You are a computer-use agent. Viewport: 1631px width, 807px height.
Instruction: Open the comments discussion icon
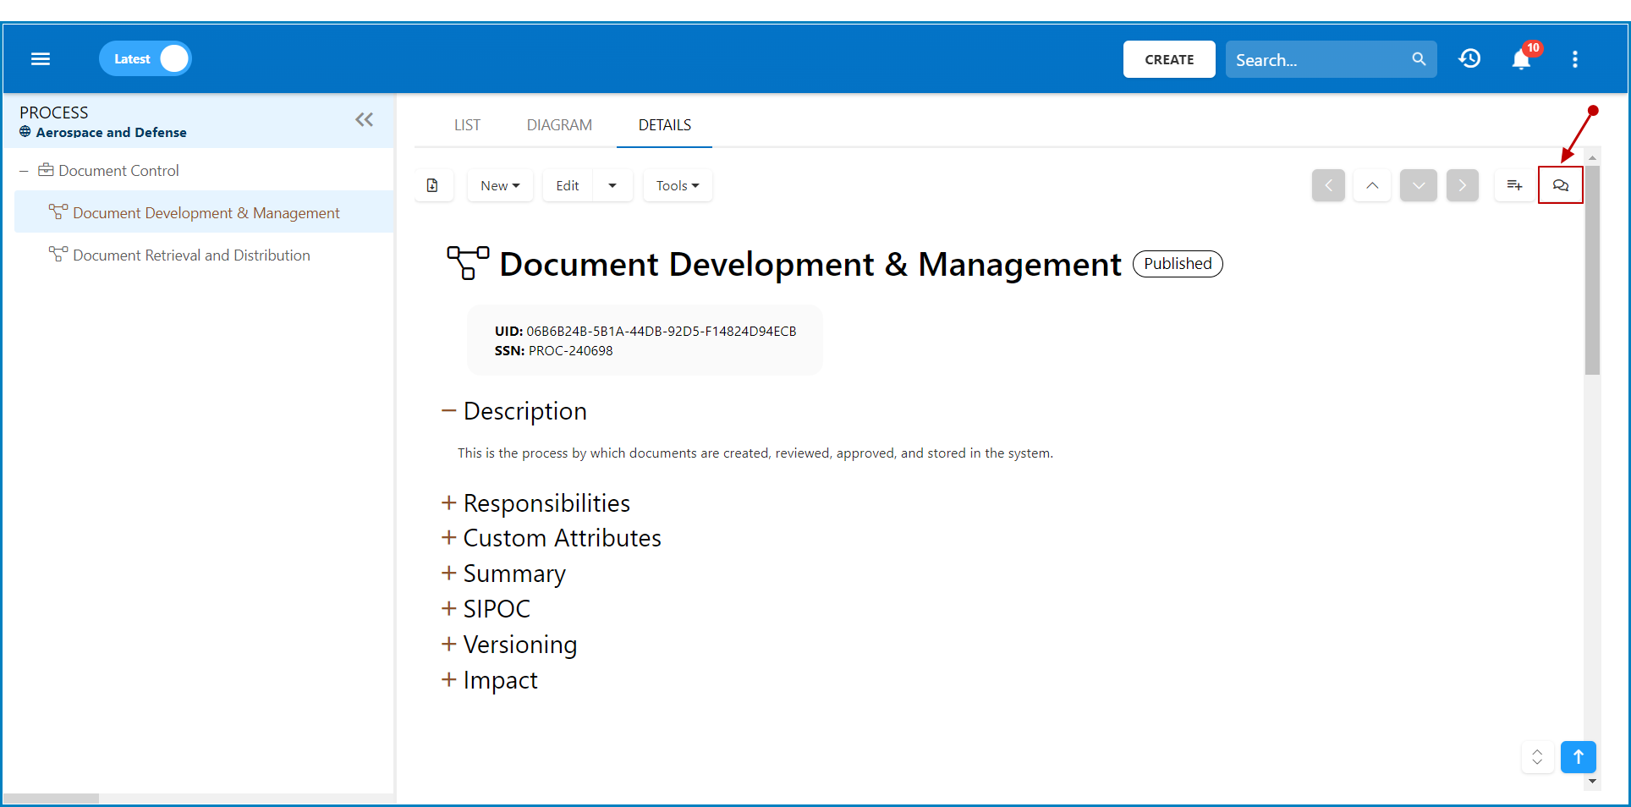tap(1561, 185)
